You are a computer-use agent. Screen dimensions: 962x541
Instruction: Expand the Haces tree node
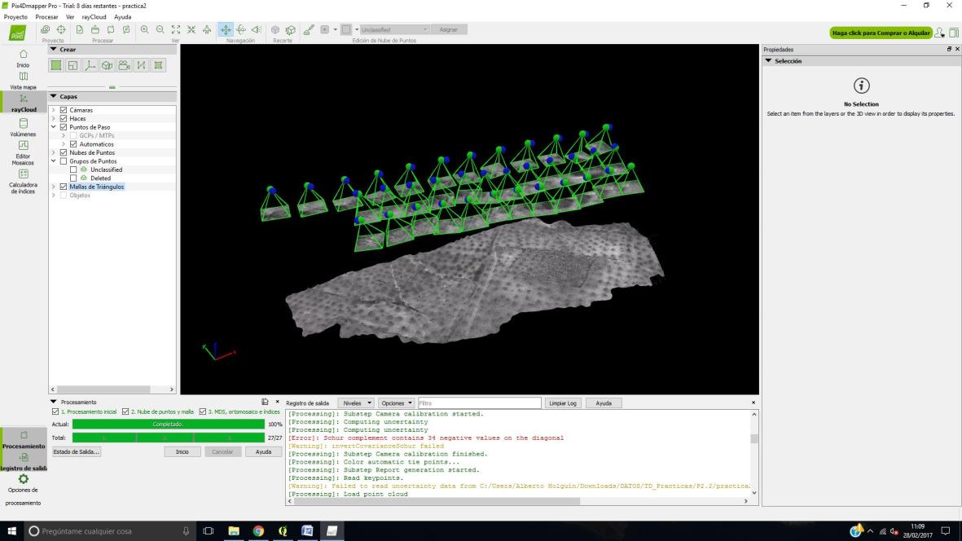[x=54, y=118]
